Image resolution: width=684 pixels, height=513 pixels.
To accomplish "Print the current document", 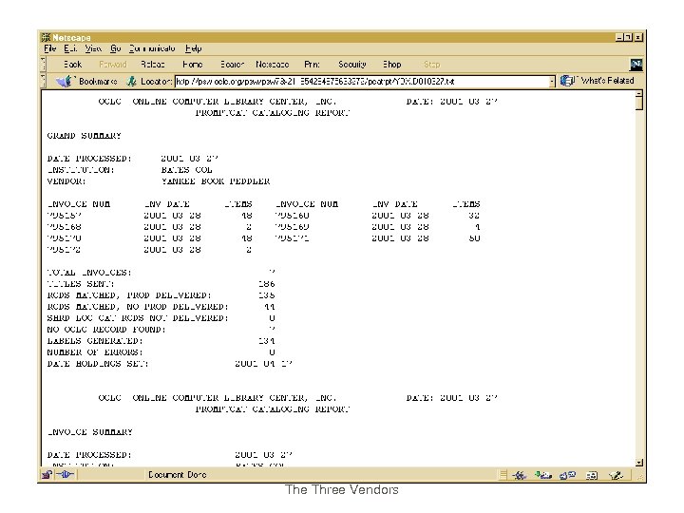I will click(x=312, y=65).
